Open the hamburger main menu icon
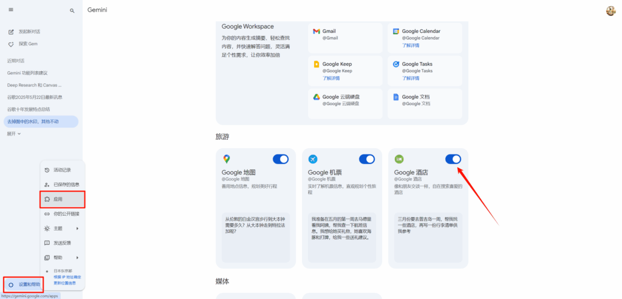This screenshot has width=622, height=299. (11, 10)
